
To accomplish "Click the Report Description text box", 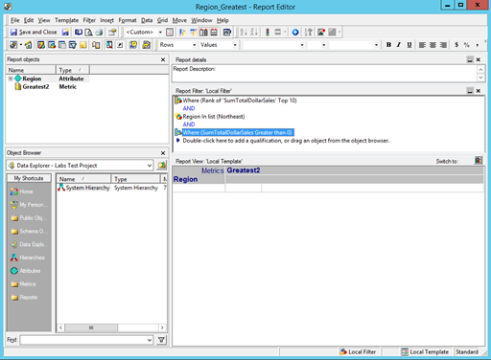I will [x=325, y=74].
